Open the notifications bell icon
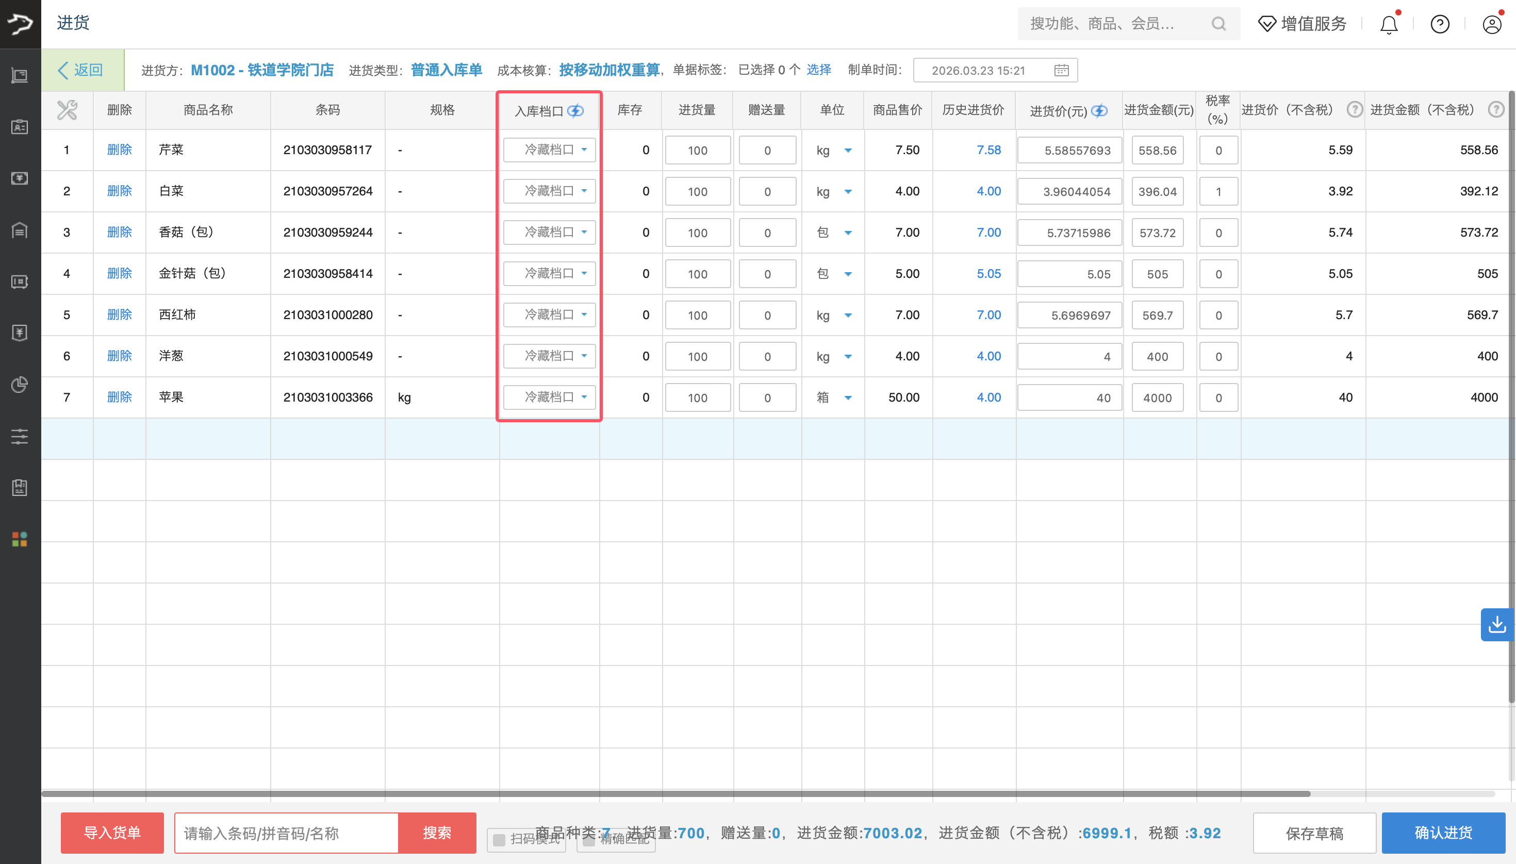1516x864 pixels. tap(1389, 24)
